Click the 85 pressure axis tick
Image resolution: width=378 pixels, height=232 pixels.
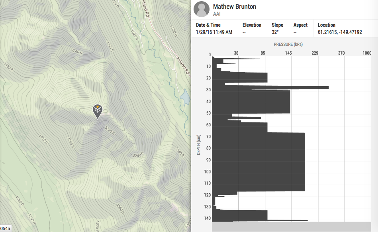coord(262,53)
